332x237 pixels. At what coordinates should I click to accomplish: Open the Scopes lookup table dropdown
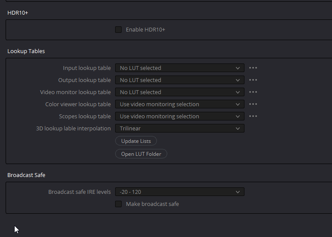[180, 117]
